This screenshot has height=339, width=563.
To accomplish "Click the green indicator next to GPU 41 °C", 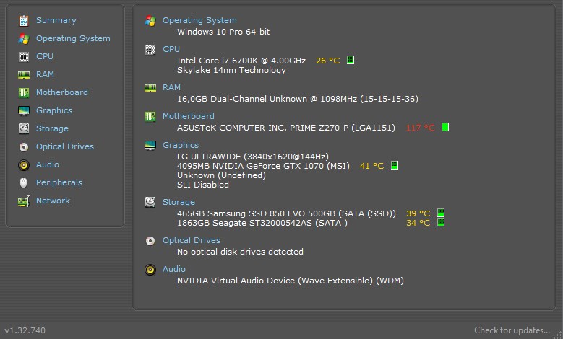I will pyautogui.click(x=394, y=165).
